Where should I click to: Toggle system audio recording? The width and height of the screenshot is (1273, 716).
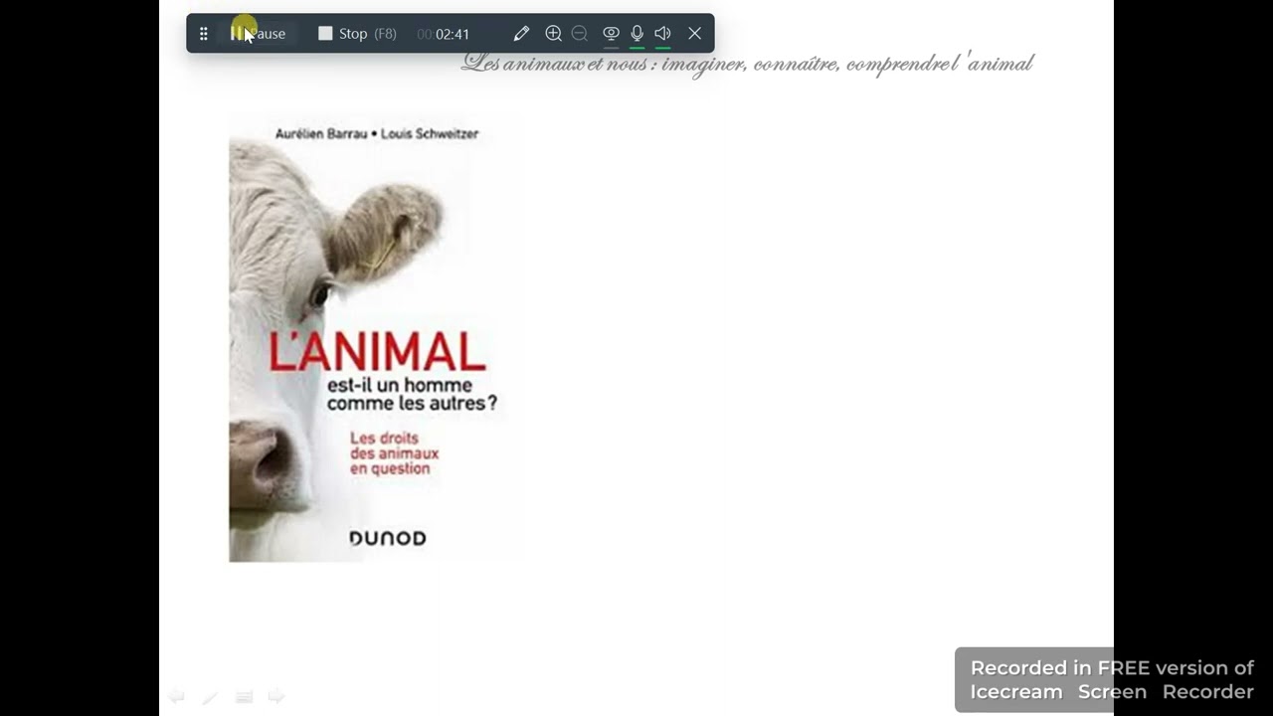pos(663,34)
